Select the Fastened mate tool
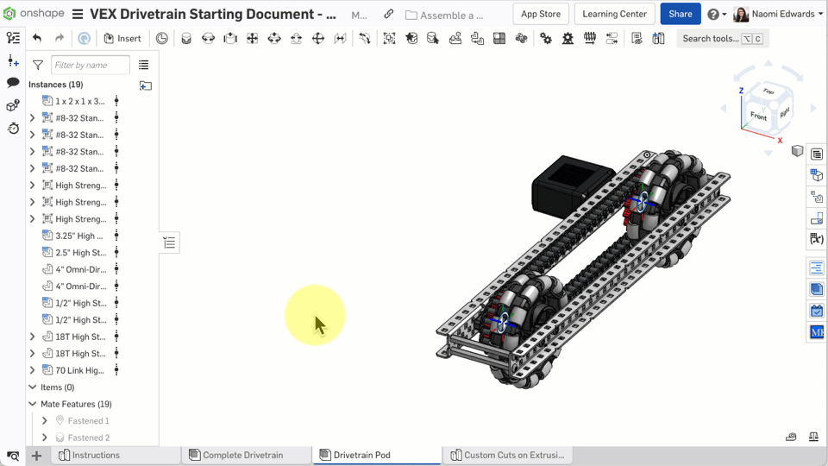Viewport: 828px width, 466px height. [186, 38]
